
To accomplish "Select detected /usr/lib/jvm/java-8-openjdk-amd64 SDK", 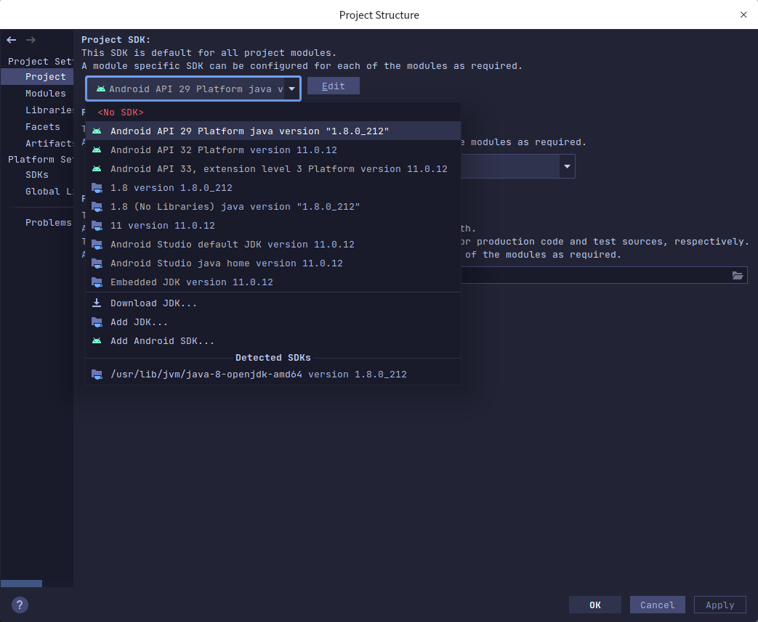I will click(273, 375).
